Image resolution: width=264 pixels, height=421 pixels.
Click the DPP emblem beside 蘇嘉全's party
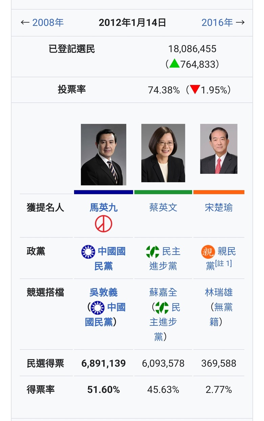[162, 308]
